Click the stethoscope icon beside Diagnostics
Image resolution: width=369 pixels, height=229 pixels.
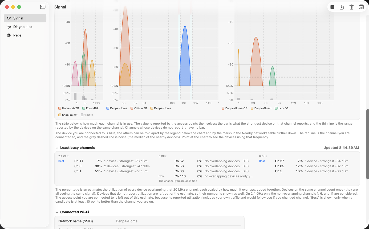[9, 27]
